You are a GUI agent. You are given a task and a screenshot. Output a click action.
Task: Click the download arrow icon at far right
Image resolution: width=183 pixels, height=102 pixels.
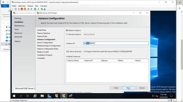click(x=180, y=8)
